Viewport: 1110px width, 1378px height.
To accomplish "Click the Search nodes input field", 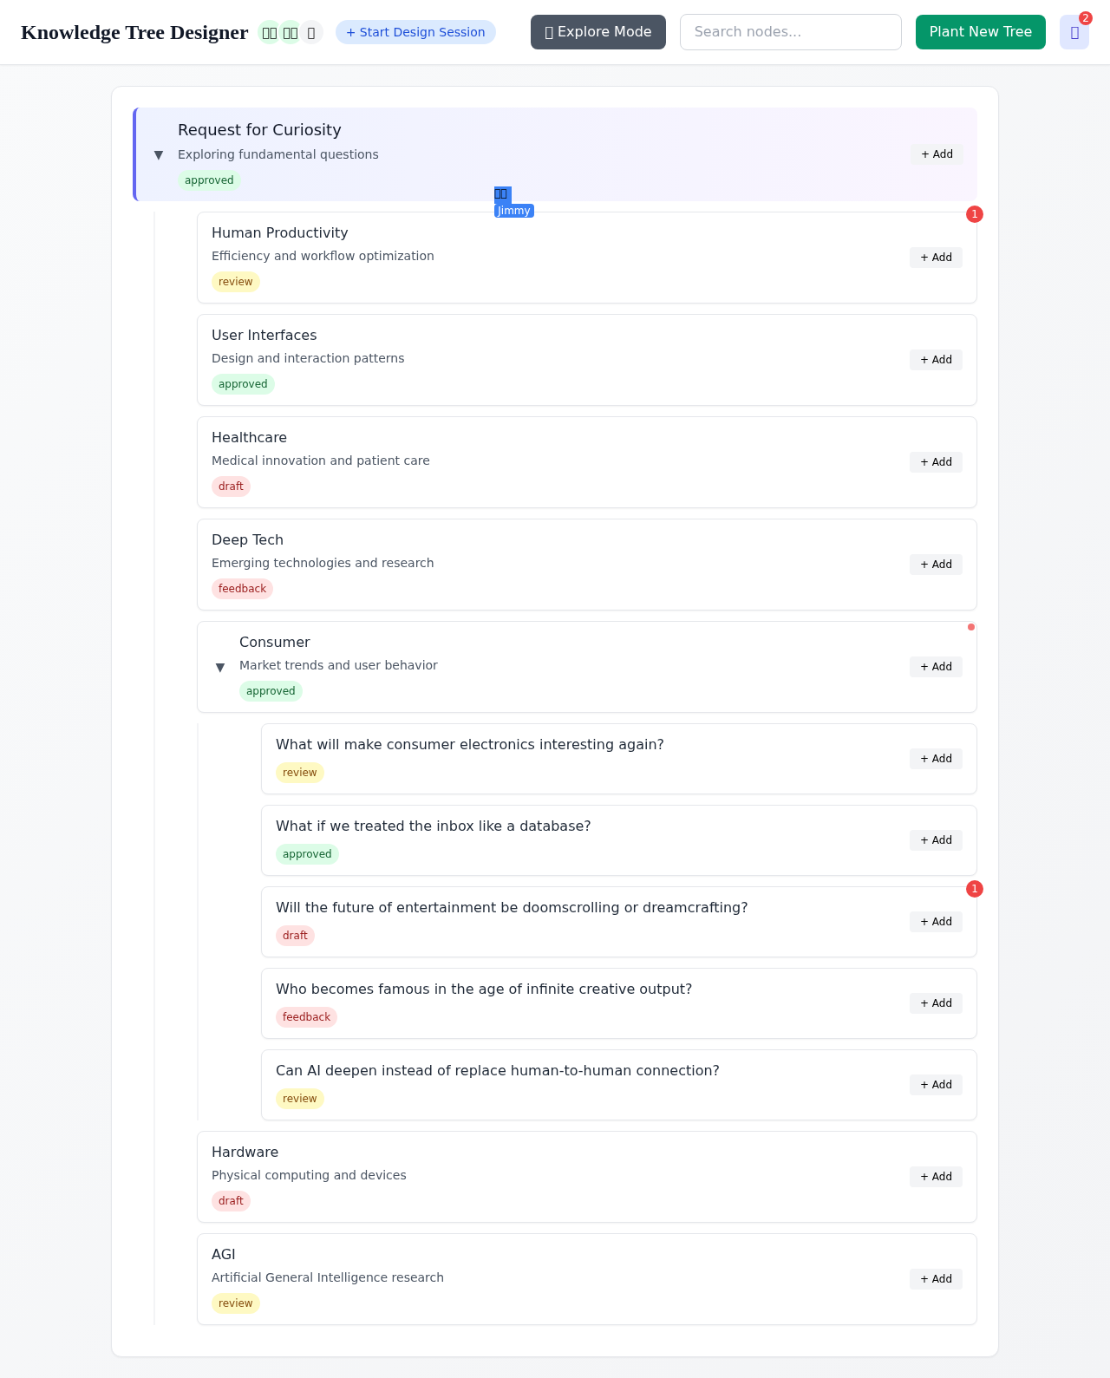I will tap(790, 31).
